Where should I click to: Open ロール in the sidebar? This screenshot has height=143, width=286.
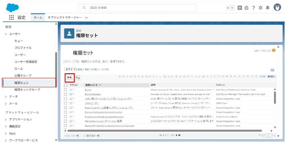[19, 69]
